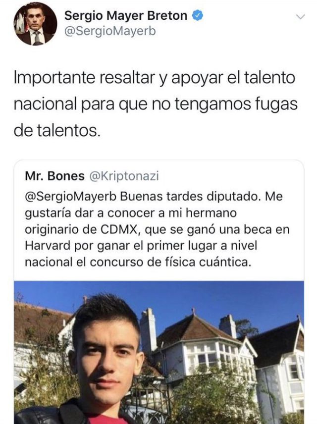This screenshot has width=317, height=424.
Task: Select the word Importante in the tweet
Action: pos(54,78)
